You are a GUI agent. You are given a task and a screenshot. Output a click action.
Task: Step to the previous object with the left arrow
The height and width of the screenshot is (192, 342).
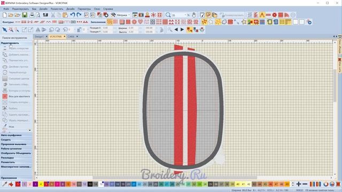(176, 30)
